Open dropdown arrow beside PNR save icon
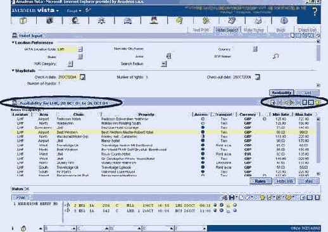 pos(237,197)
